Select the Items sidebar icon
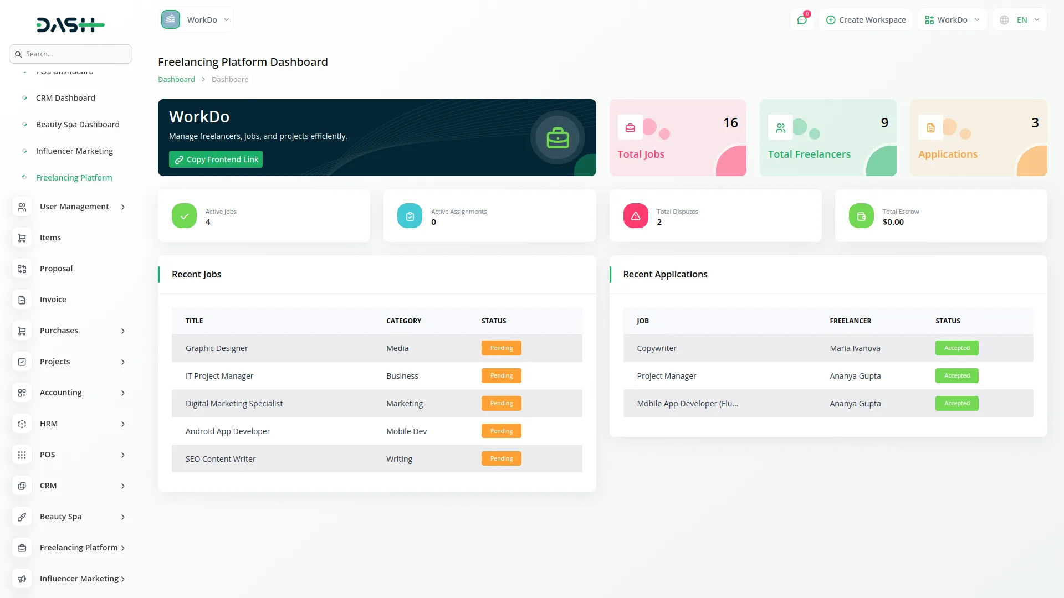 (22, 238)
